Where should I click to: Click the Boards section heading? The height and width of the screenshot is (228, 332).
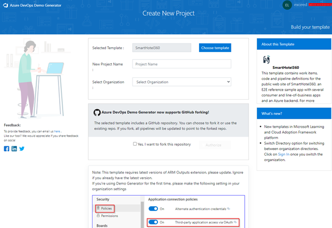pos(102,225)
